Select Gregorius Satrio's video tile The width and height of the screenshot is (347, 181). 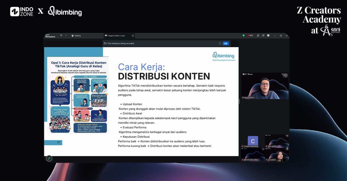pyautogui.click(x=265, y=86)
